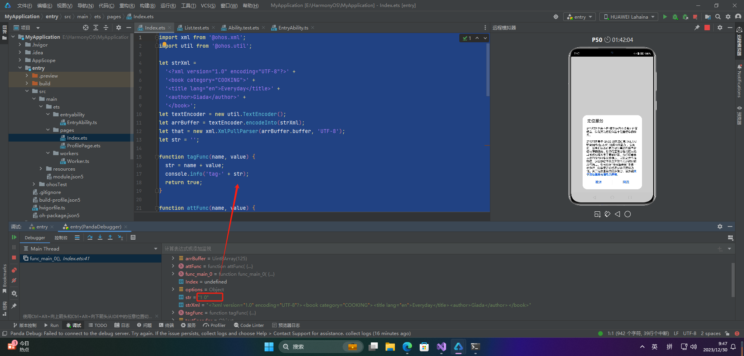Start debugging with the green bug icon

pos(675,17)
